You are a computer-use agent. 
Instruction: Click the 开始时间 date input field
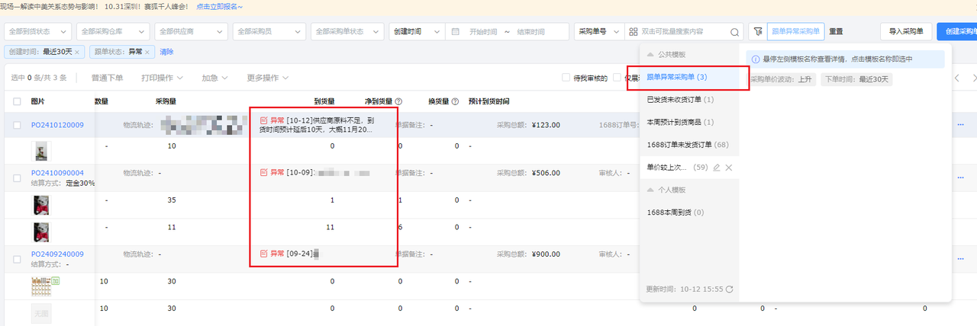[x=482, y=32]
